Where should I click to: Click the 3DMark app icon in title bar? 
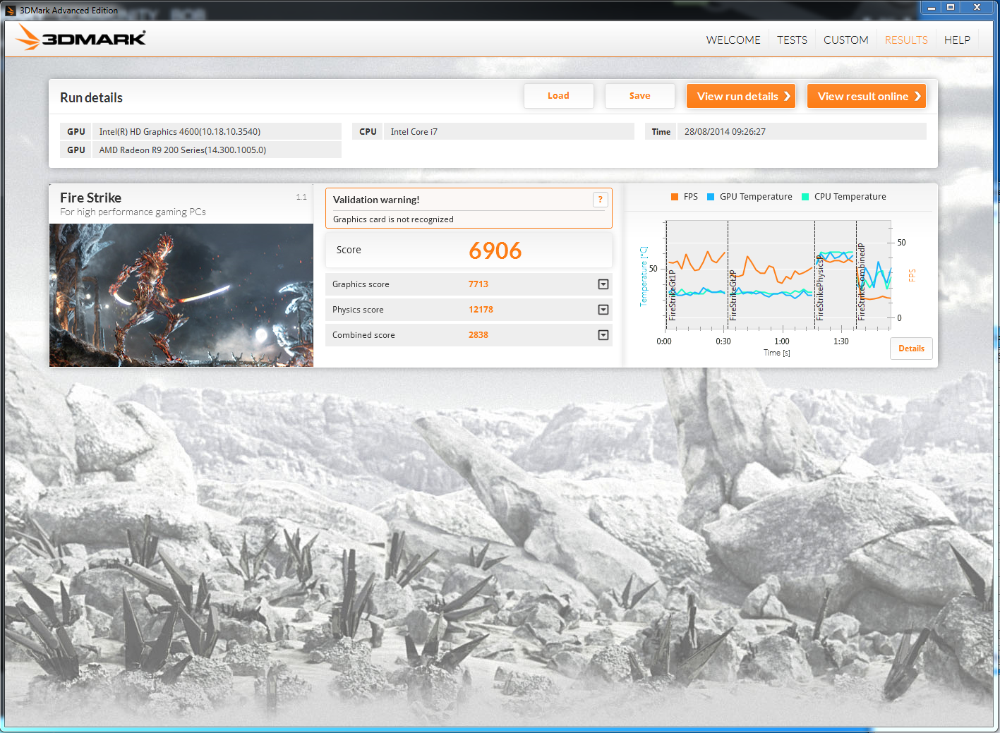tap(11, 10)
